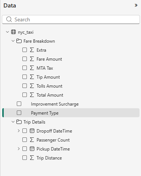Expand the Dropoff DateTime hierarchy
The height and width of the screenshot is (176, 141).
19,131
